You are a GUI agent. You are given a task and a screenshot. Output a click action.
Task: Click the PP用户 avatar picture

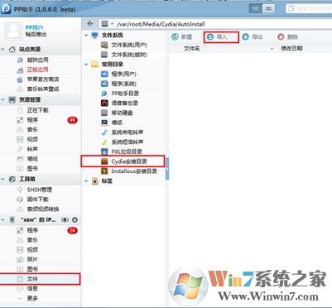(x=13, y=31)
